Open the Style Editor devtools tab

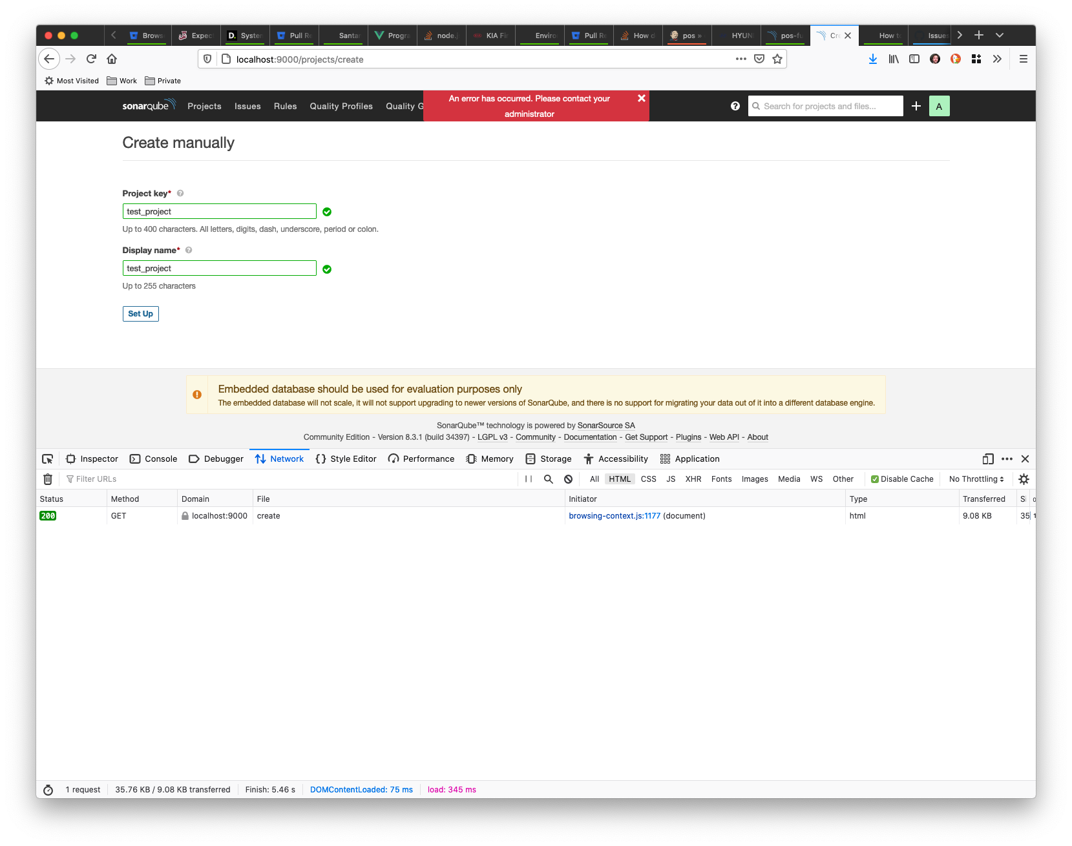click(x=346, y=459)
